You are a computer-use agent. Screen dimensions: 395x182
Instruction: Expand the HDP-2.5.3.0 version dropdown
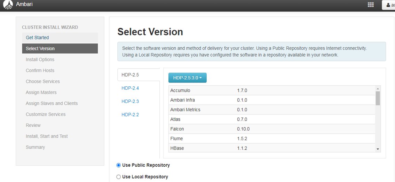[188, 78]
